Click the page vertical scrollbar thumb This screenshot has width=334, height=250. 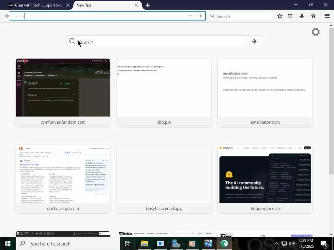[331, 101]
